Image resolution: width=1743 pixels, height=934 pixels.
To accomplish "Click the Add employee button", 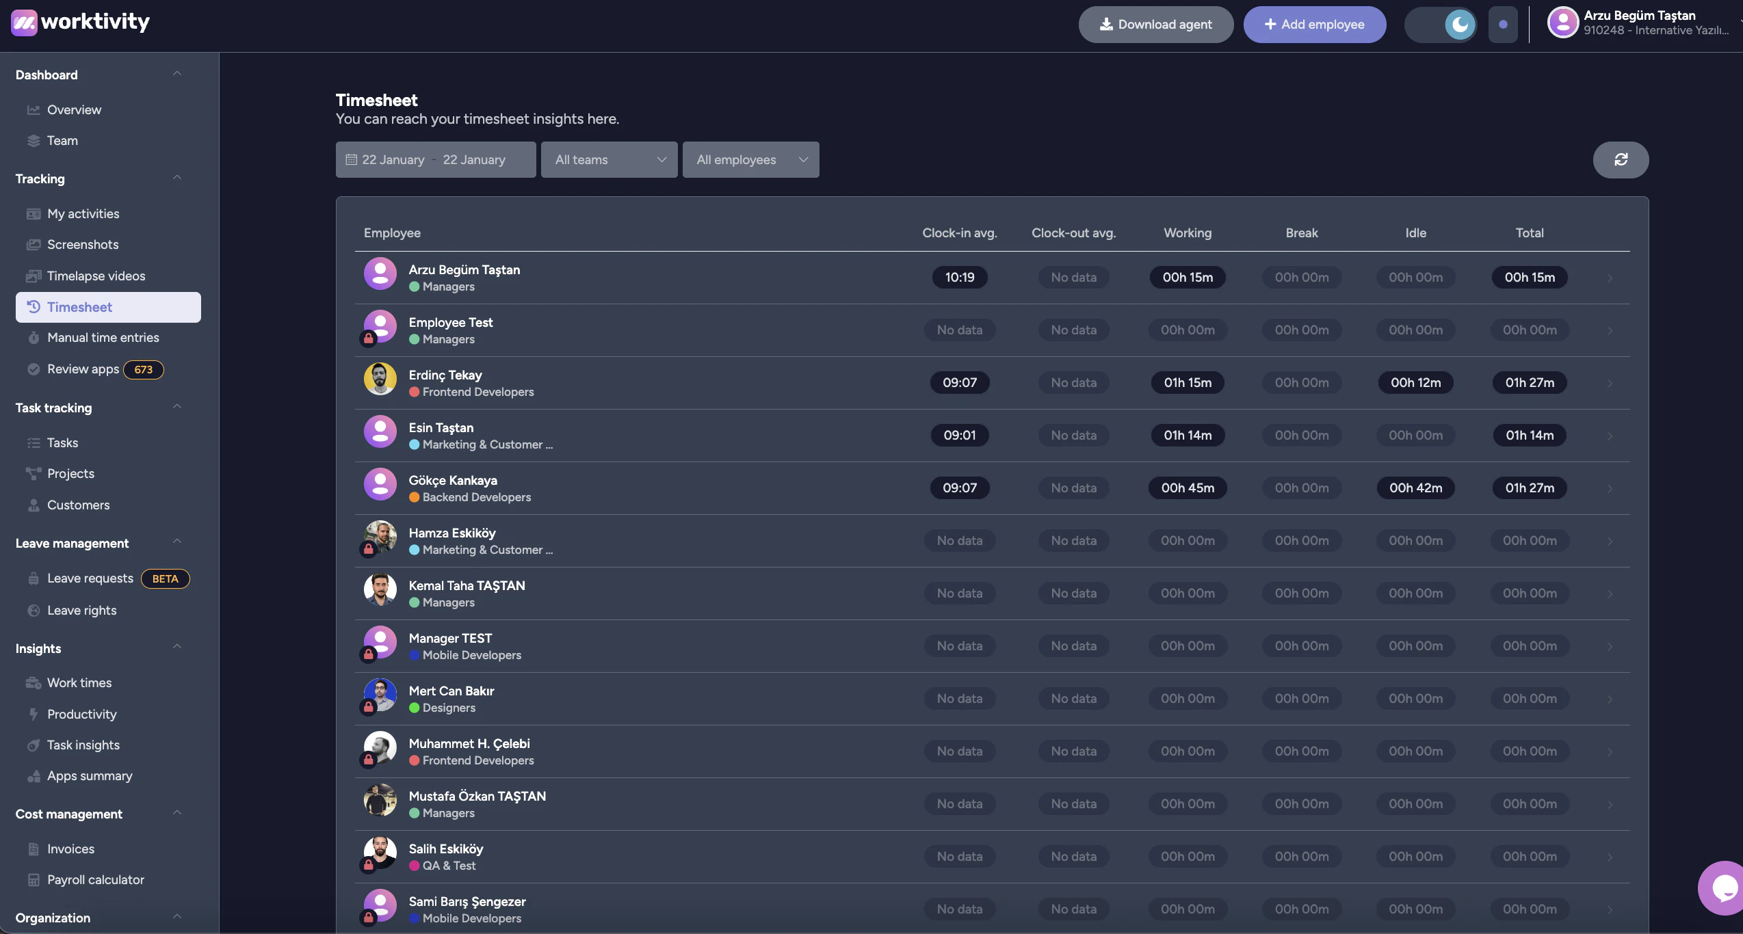I will 1314,24.
